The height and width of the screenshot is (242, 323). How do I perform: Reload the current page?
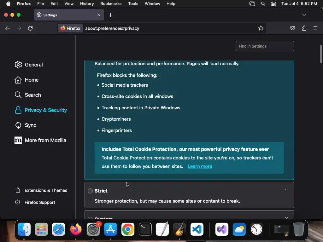point(30,28)
